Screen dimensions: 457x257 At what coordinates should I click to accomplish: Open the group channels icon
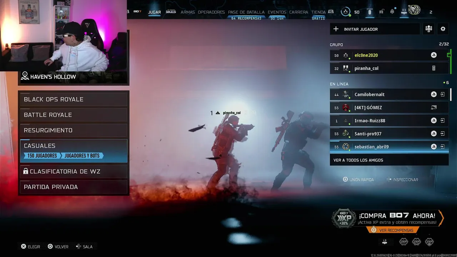click(429, 29)
